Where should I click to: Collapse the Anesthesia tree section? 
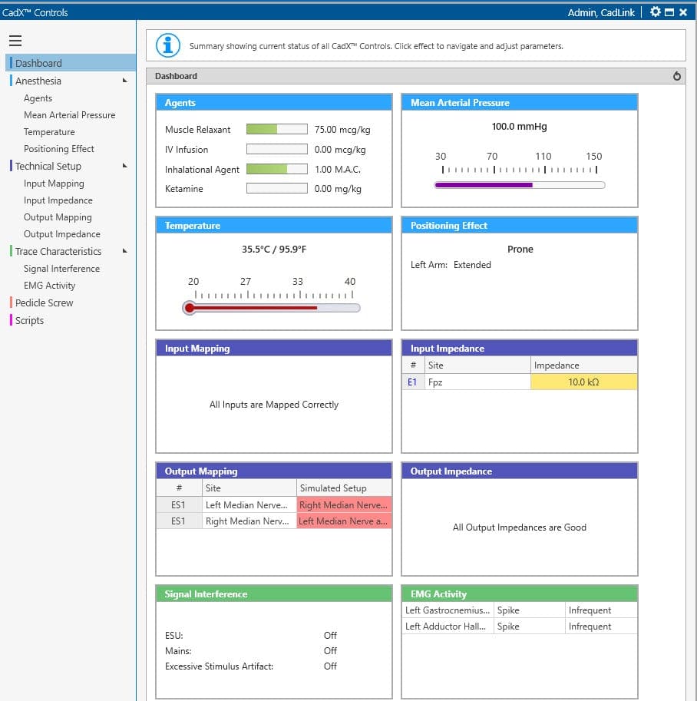pyautogui.click(x=125, y=81)
